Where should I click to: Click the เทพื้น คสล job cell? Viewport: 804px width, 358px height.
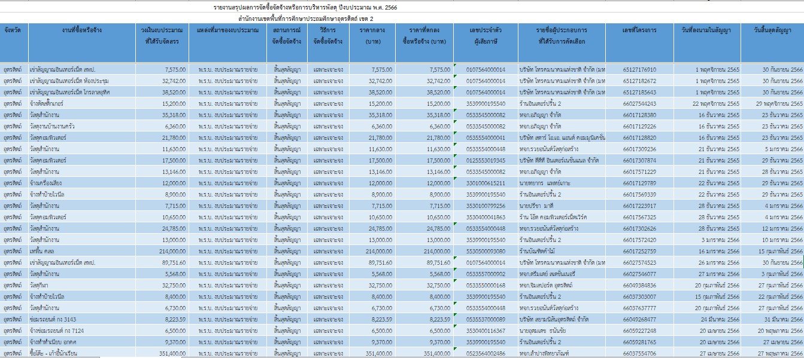81,251
